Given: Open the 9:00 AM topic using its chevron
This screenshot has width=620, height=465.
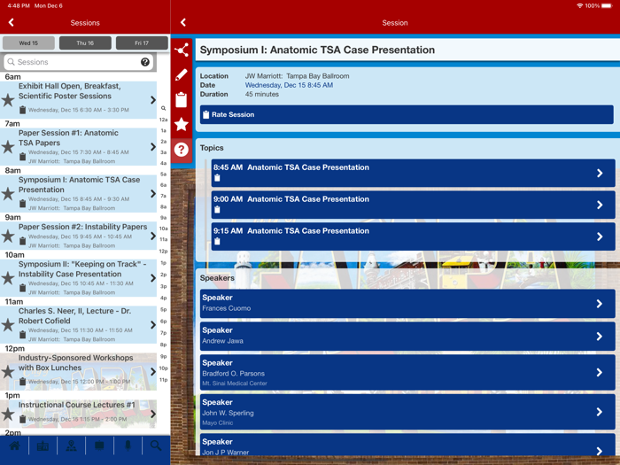Looking at the screenshot, I should pyautogui.click(x=600, y=205).
